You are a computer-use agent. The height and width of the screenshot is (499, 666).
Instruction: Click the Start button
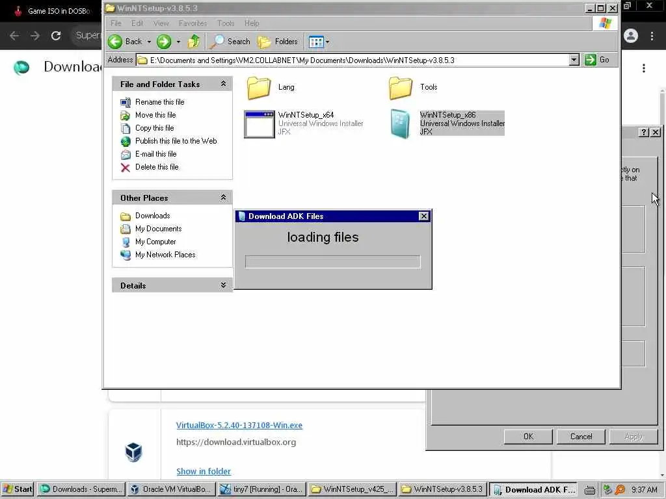[18, 489]
